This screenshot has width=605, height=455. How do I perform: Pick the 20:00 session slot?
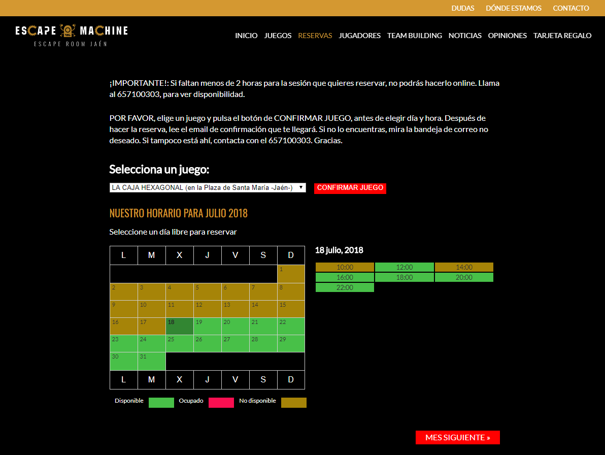click(463, 277)
